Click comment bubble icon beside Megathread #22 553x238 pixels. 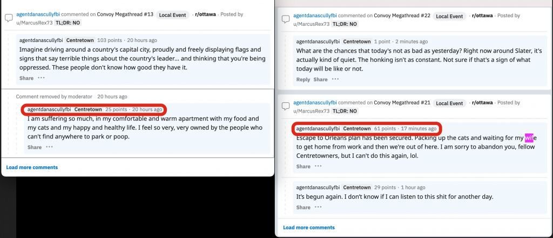tap(286, 19)
